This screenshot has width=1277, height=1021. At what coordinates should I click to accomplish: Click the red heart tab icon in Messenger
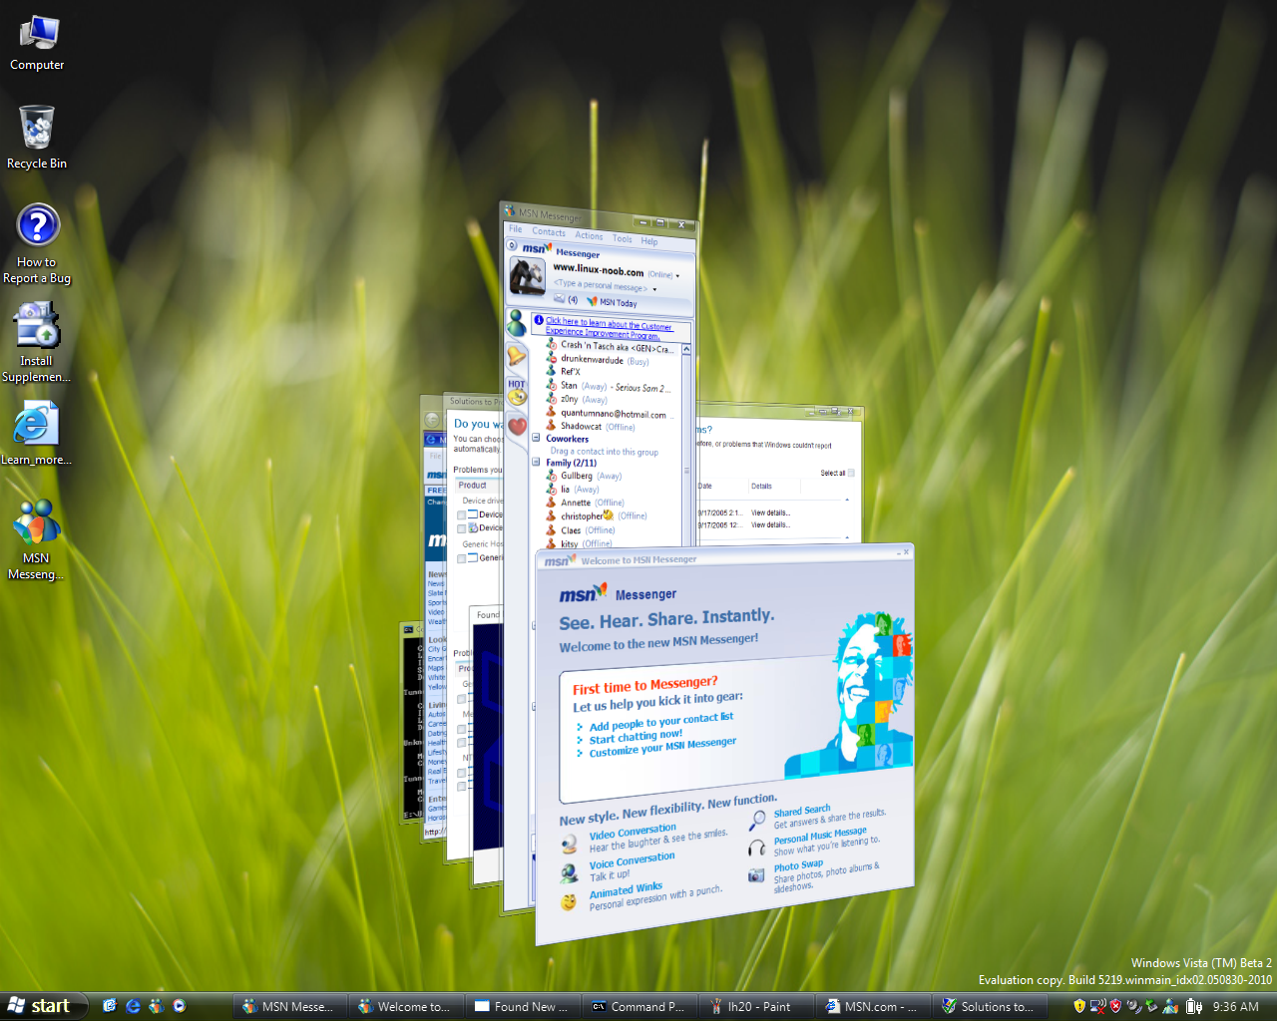pyautogui.click(x=517, y=427)
